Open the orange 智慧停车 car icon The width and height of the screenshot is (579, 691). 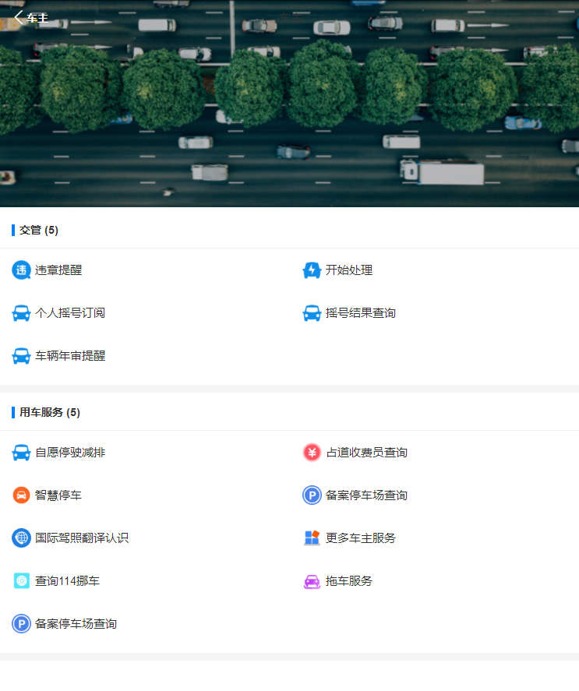point(21,495)
